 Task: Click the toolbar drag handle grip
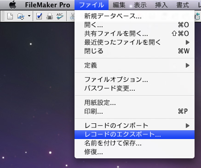(3, 16)
